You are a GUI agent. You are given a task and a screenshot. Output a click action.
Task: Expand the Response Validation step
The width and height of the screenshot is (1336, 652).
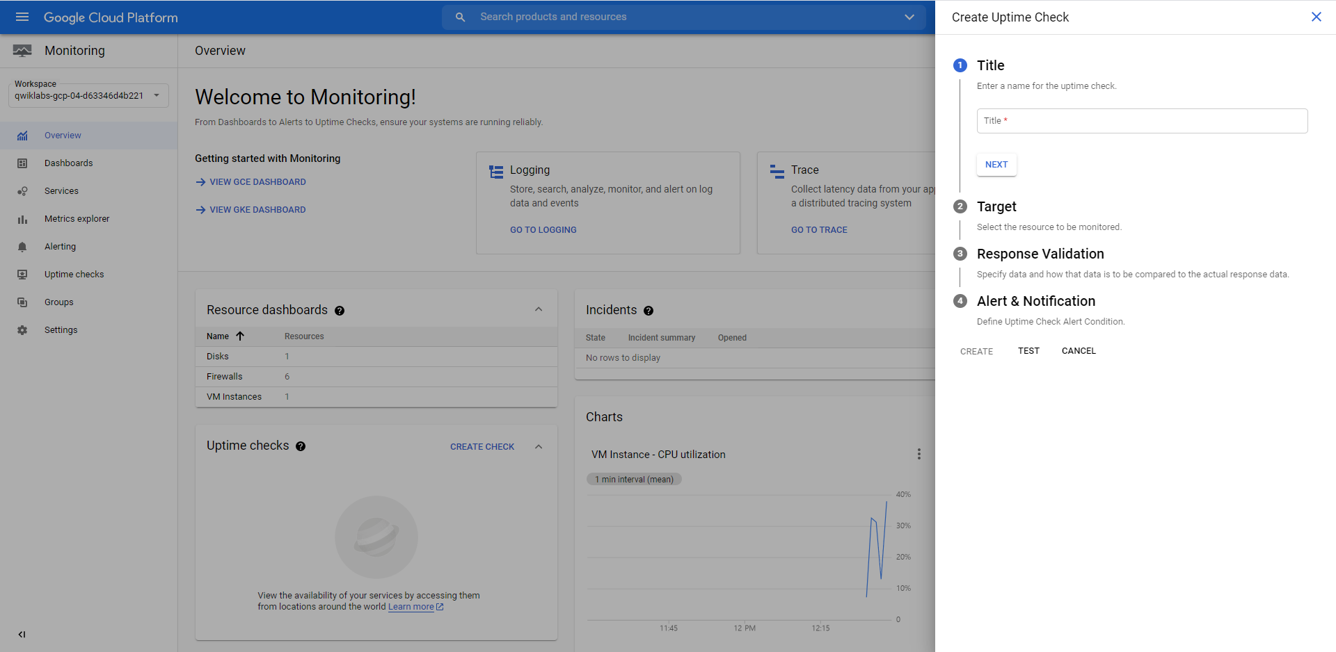(1040, 254)
